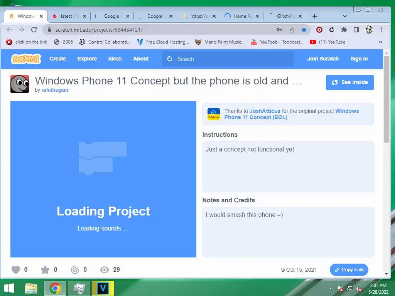This screenshot has height=296, width=395.
Task: Open Control Collaborati... bookmark
Action: (x=105, y=42)
